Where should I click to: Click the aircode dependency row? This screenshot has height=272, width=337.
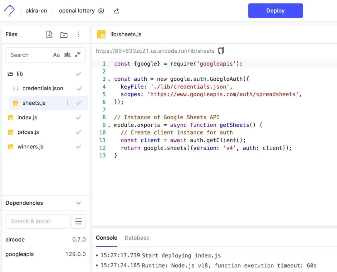click(45, 239)
